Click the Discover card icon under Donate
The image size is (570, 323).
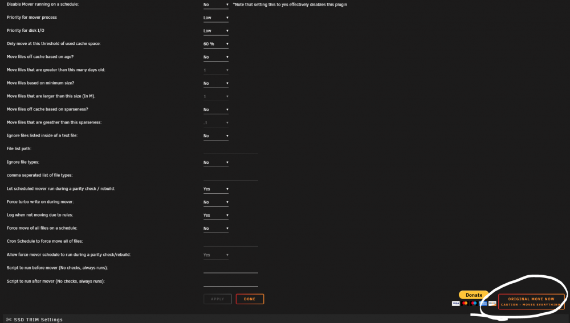tap(492, 304)
